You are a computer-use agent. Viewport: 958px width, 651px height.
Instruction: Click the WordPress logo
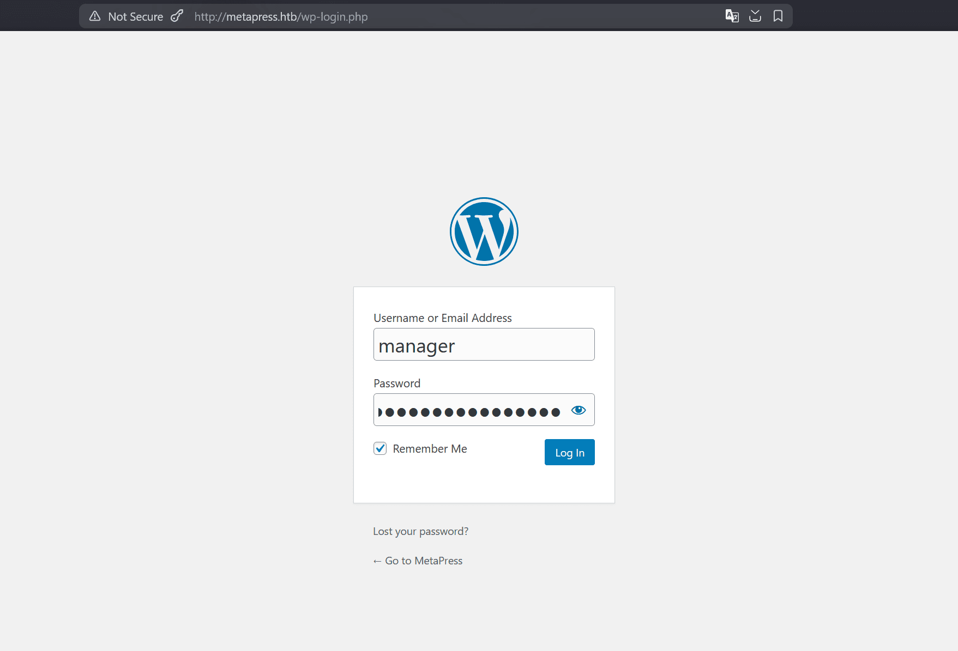point(484,231)
